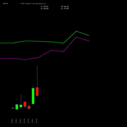
Task: Click the last red candlestick with long wick
Action: (x=37, y=91)
